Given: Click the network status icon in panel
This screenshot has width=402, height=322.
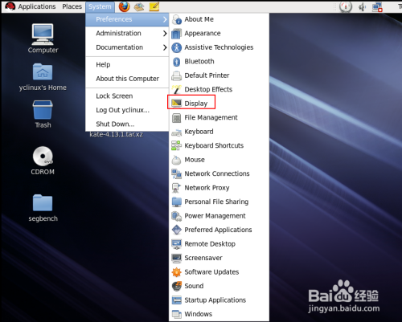Looking at the screenshot, I should click(x=377, y=7).
